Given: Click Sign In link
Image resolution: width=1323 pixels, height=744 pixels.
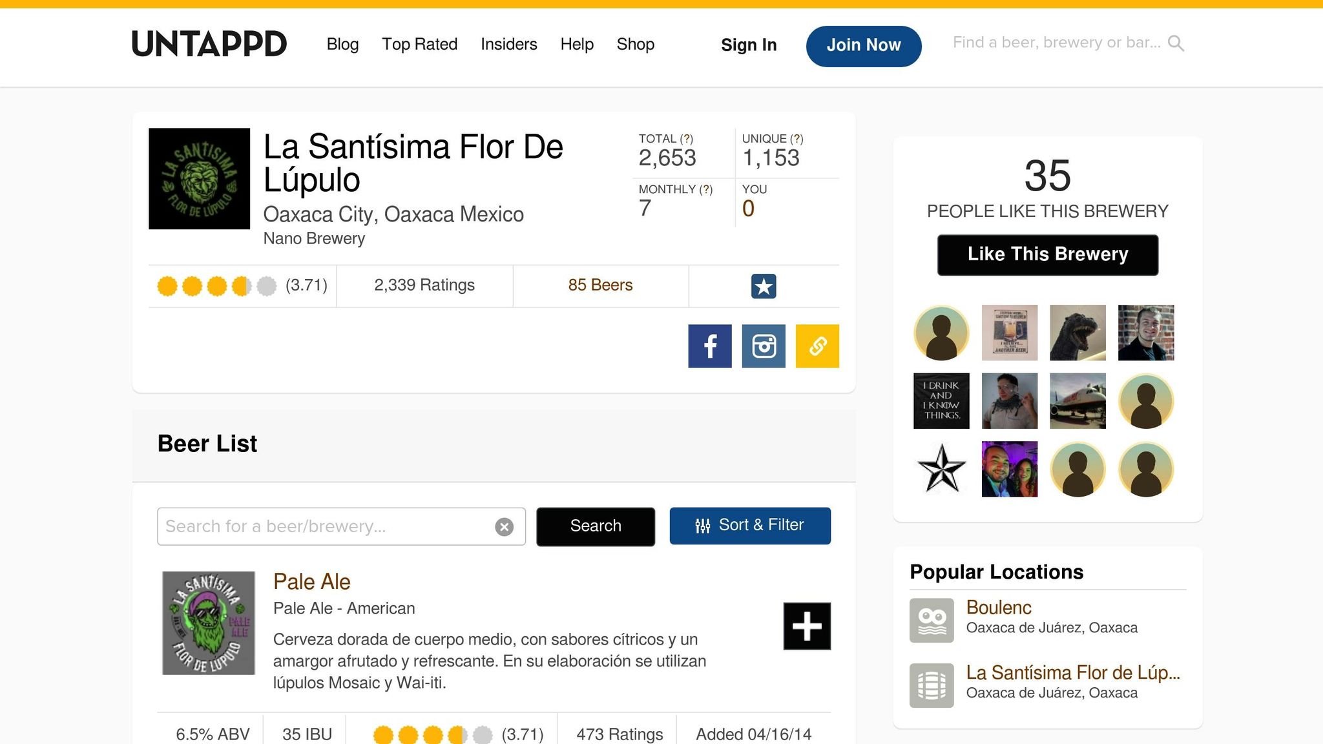Looking at the screenshot, I should 749,45.
